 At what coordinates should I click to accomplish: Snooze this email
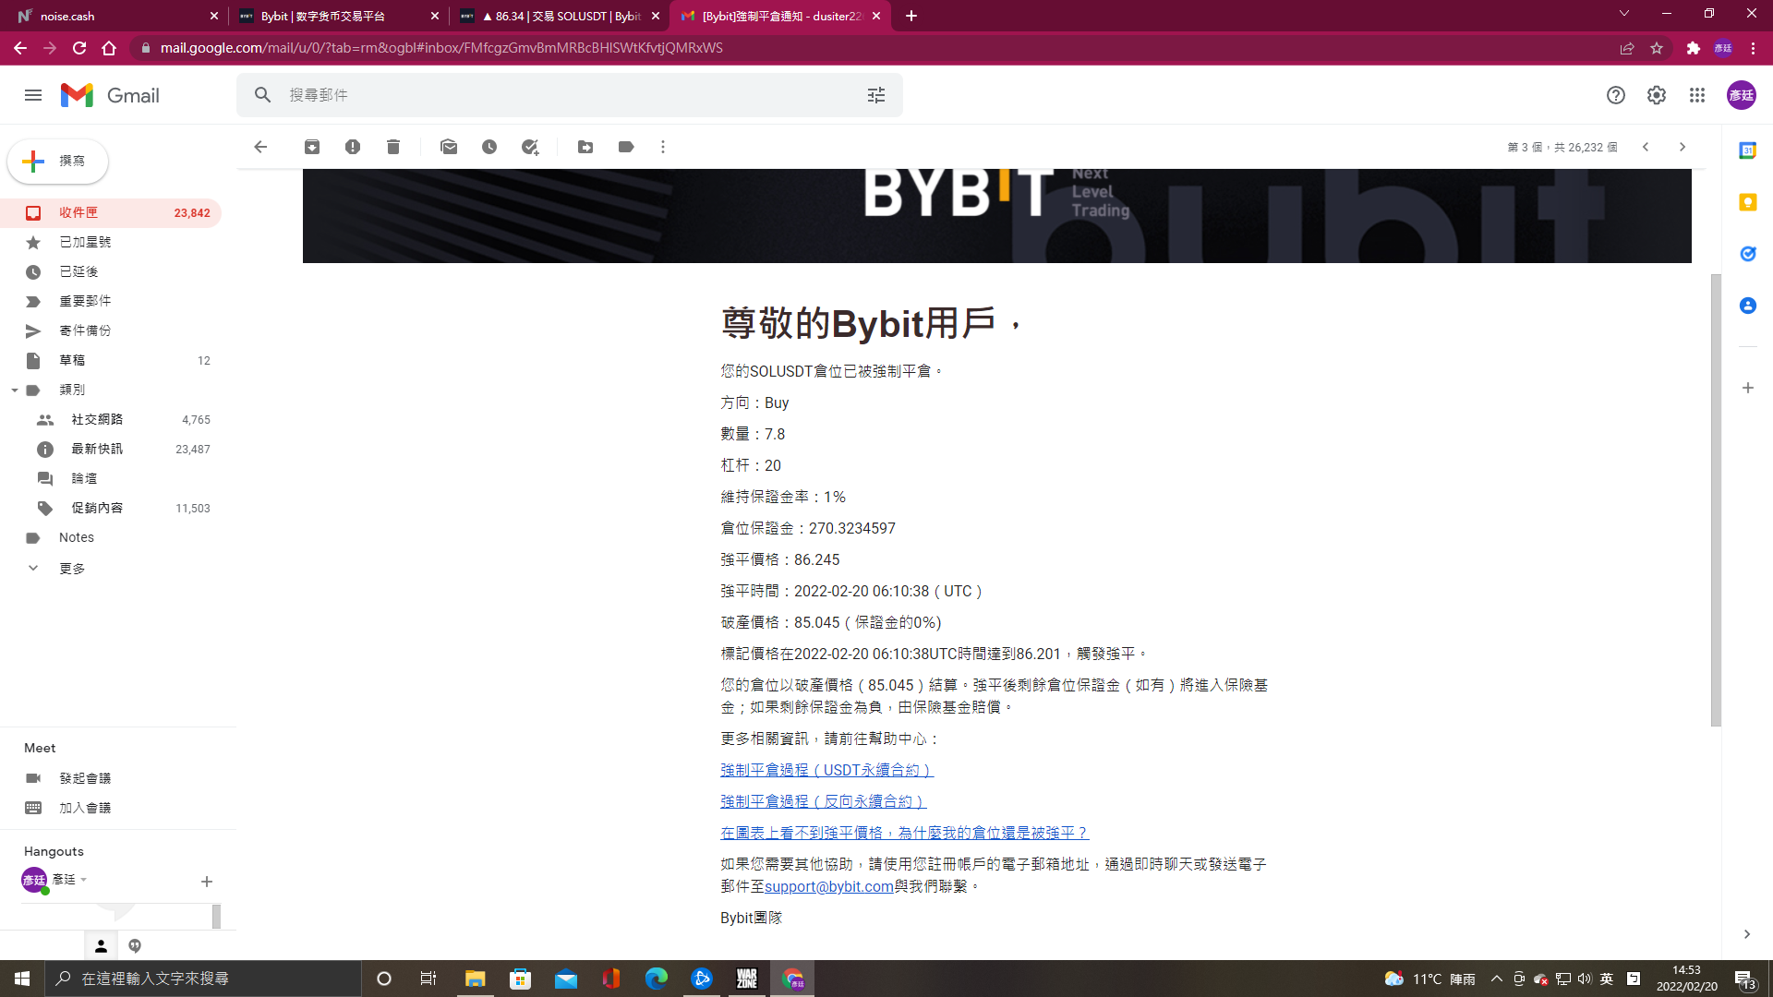pos(489,147)
